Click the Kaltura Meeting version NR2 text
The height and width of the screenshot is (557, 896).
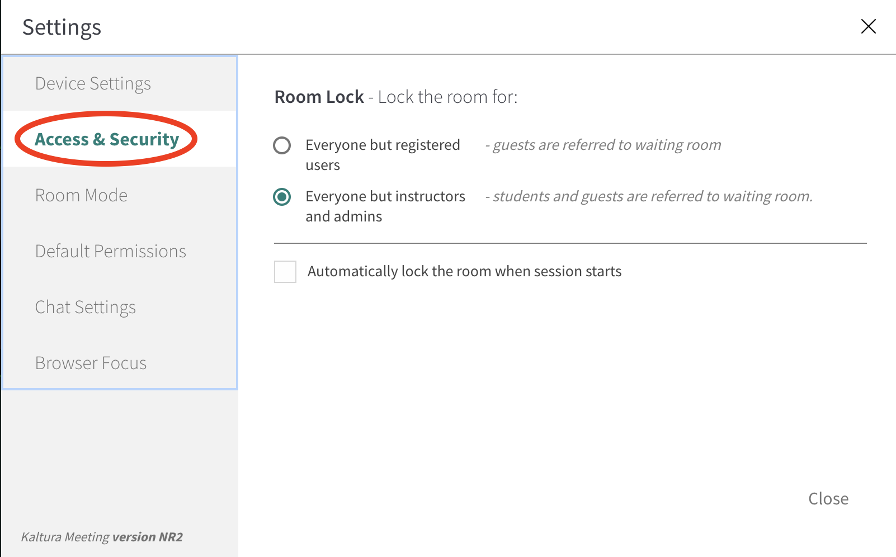(x=102, y=537)
